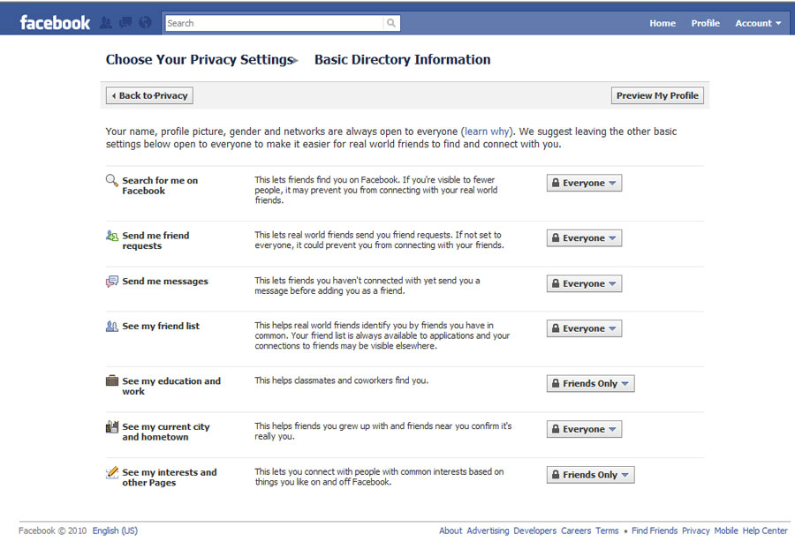Screen dimensions: 795x542
Task: Click the people icon beside See my friend list
Action: click(x=111, y=327)
